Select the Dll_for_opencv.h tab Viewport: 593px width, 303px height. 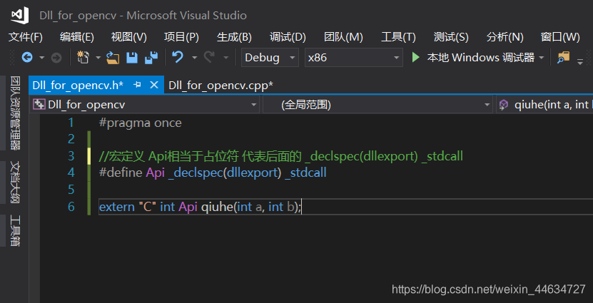78,85
